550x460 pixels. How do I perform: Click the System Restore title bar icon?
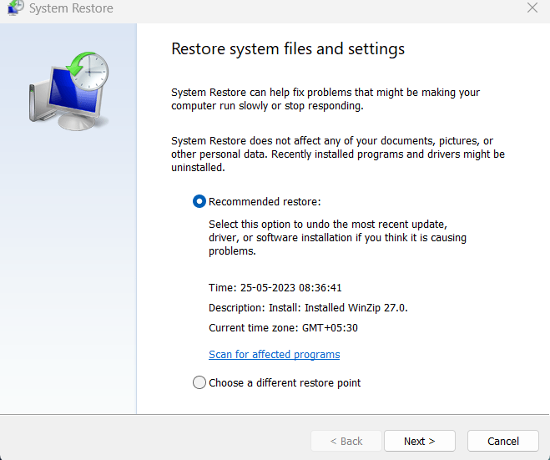point(14,8)
